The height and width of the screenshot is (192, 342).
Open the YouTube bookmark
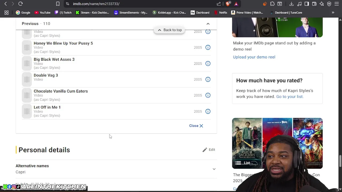42,13
